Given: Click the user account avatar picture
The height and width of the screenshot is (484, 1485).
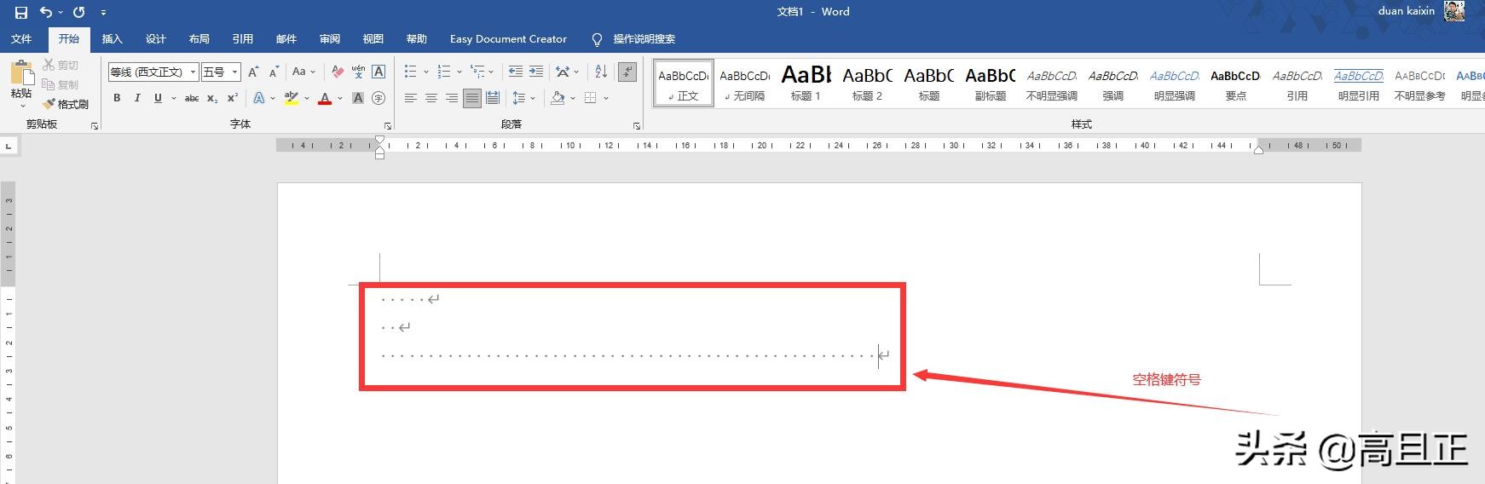Looking at the screenshot, I should point(1454,11).
